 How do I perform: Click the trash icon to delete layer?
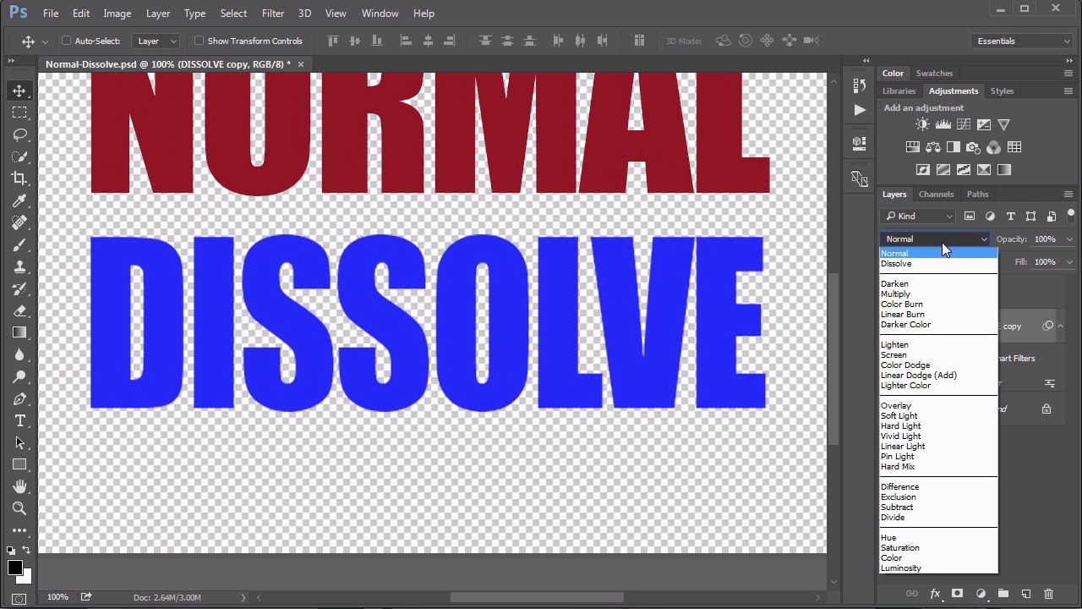[1048, 594]
